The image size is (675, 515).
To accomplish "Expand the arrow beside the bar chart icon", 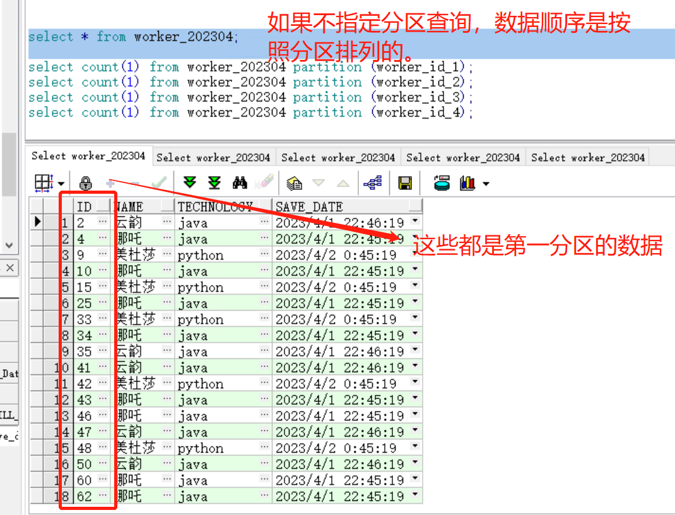I will (x=486, y=184).
